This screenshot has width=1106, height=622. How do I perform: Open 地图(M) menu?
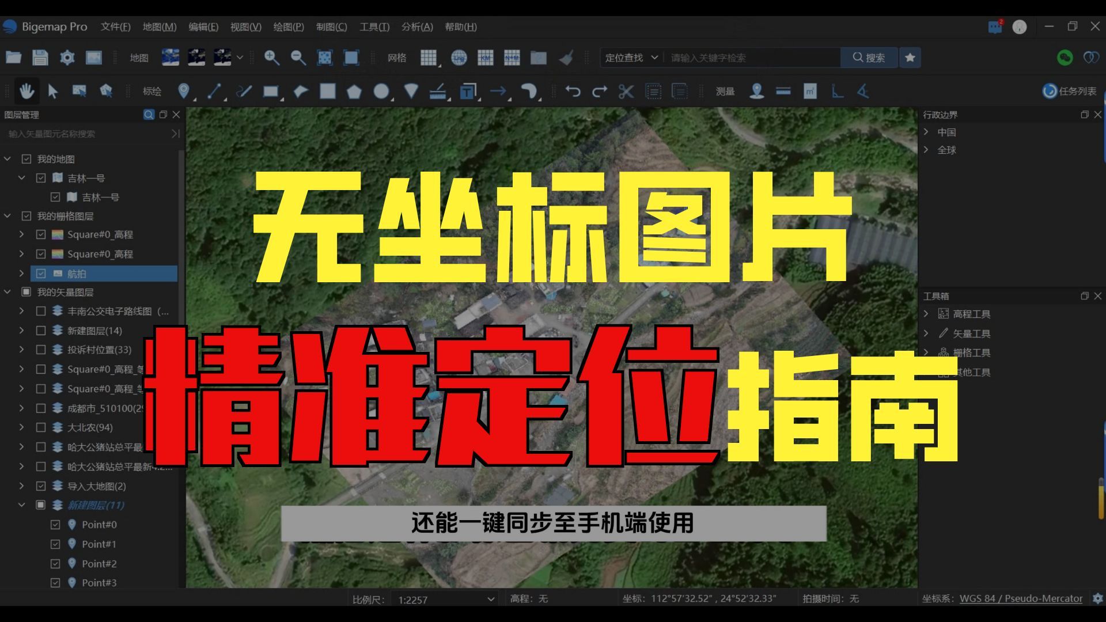pyautogui.click(x=160, y=26)
